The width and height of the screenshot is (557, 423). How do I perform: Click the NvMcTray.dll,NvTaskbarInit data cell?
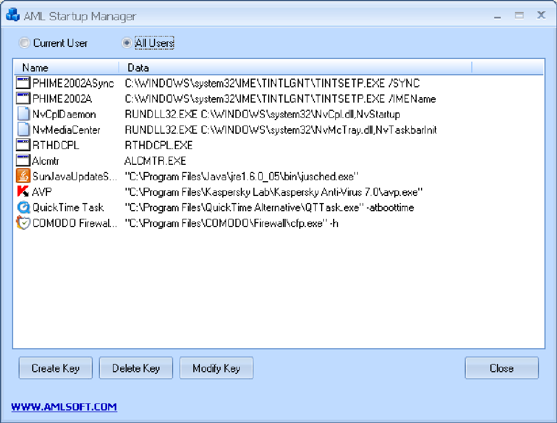click(x=281, y=130)
